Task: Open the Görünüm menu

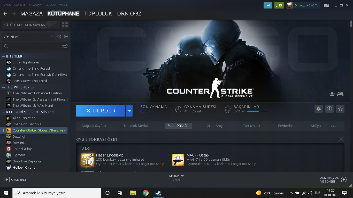Action: click(20, 5)
